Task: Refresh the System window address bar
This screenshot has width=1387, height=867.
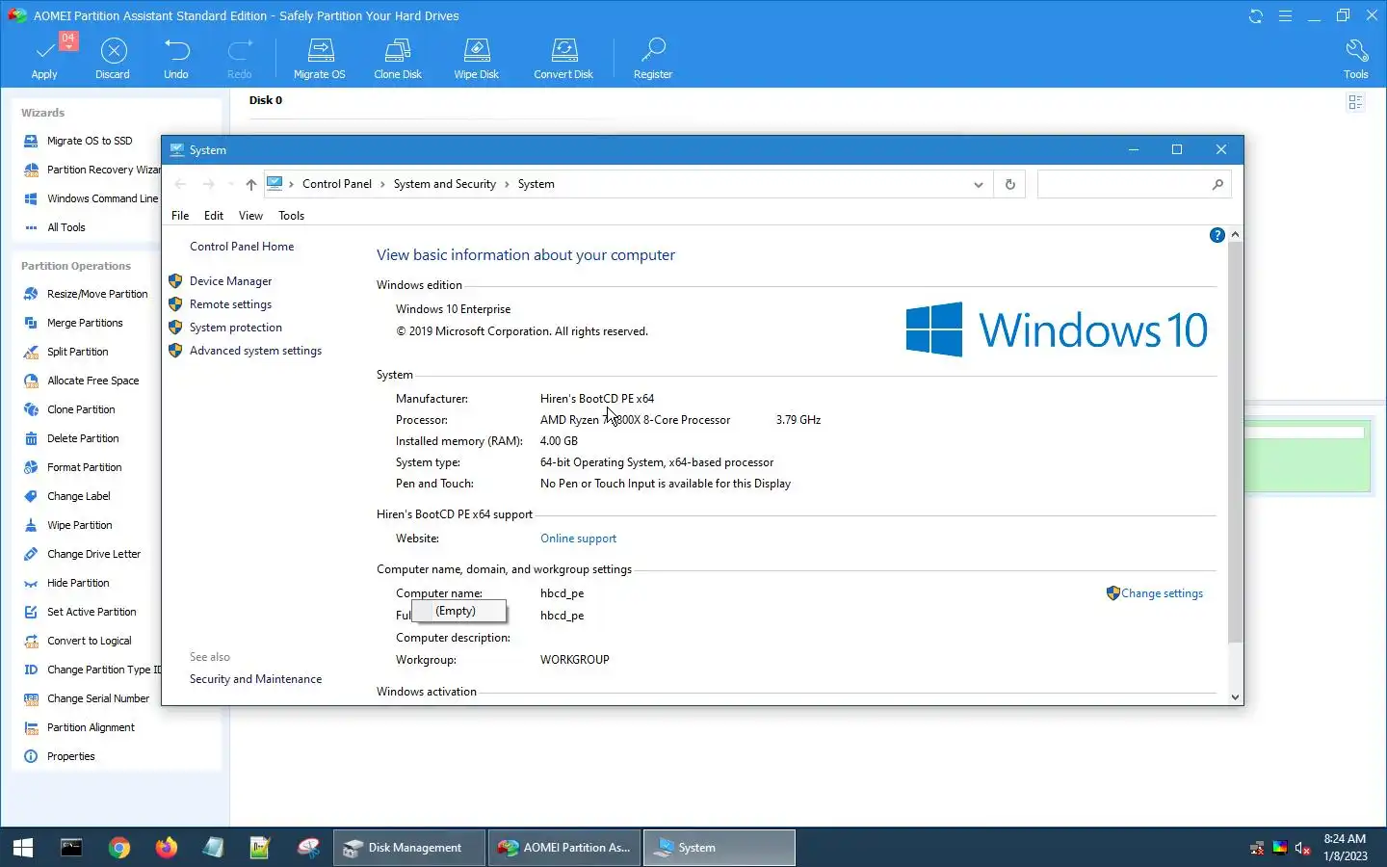Action: 1009,184
